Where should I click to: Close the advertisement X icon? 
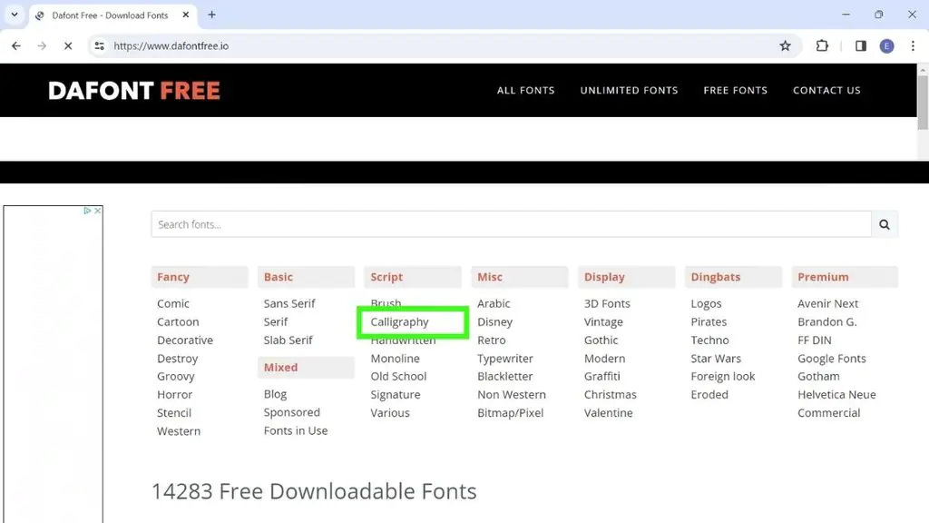click(98, 211)
